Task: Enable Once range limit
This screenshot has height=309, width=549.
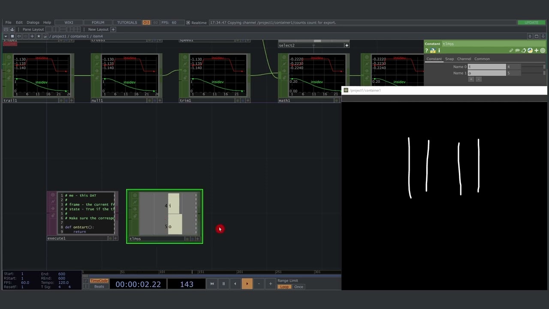Action: coord(299,287)
